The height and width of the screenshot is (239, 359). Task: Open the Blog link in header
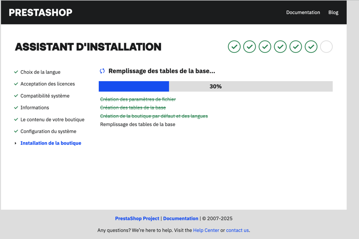(x=333, y=12)
